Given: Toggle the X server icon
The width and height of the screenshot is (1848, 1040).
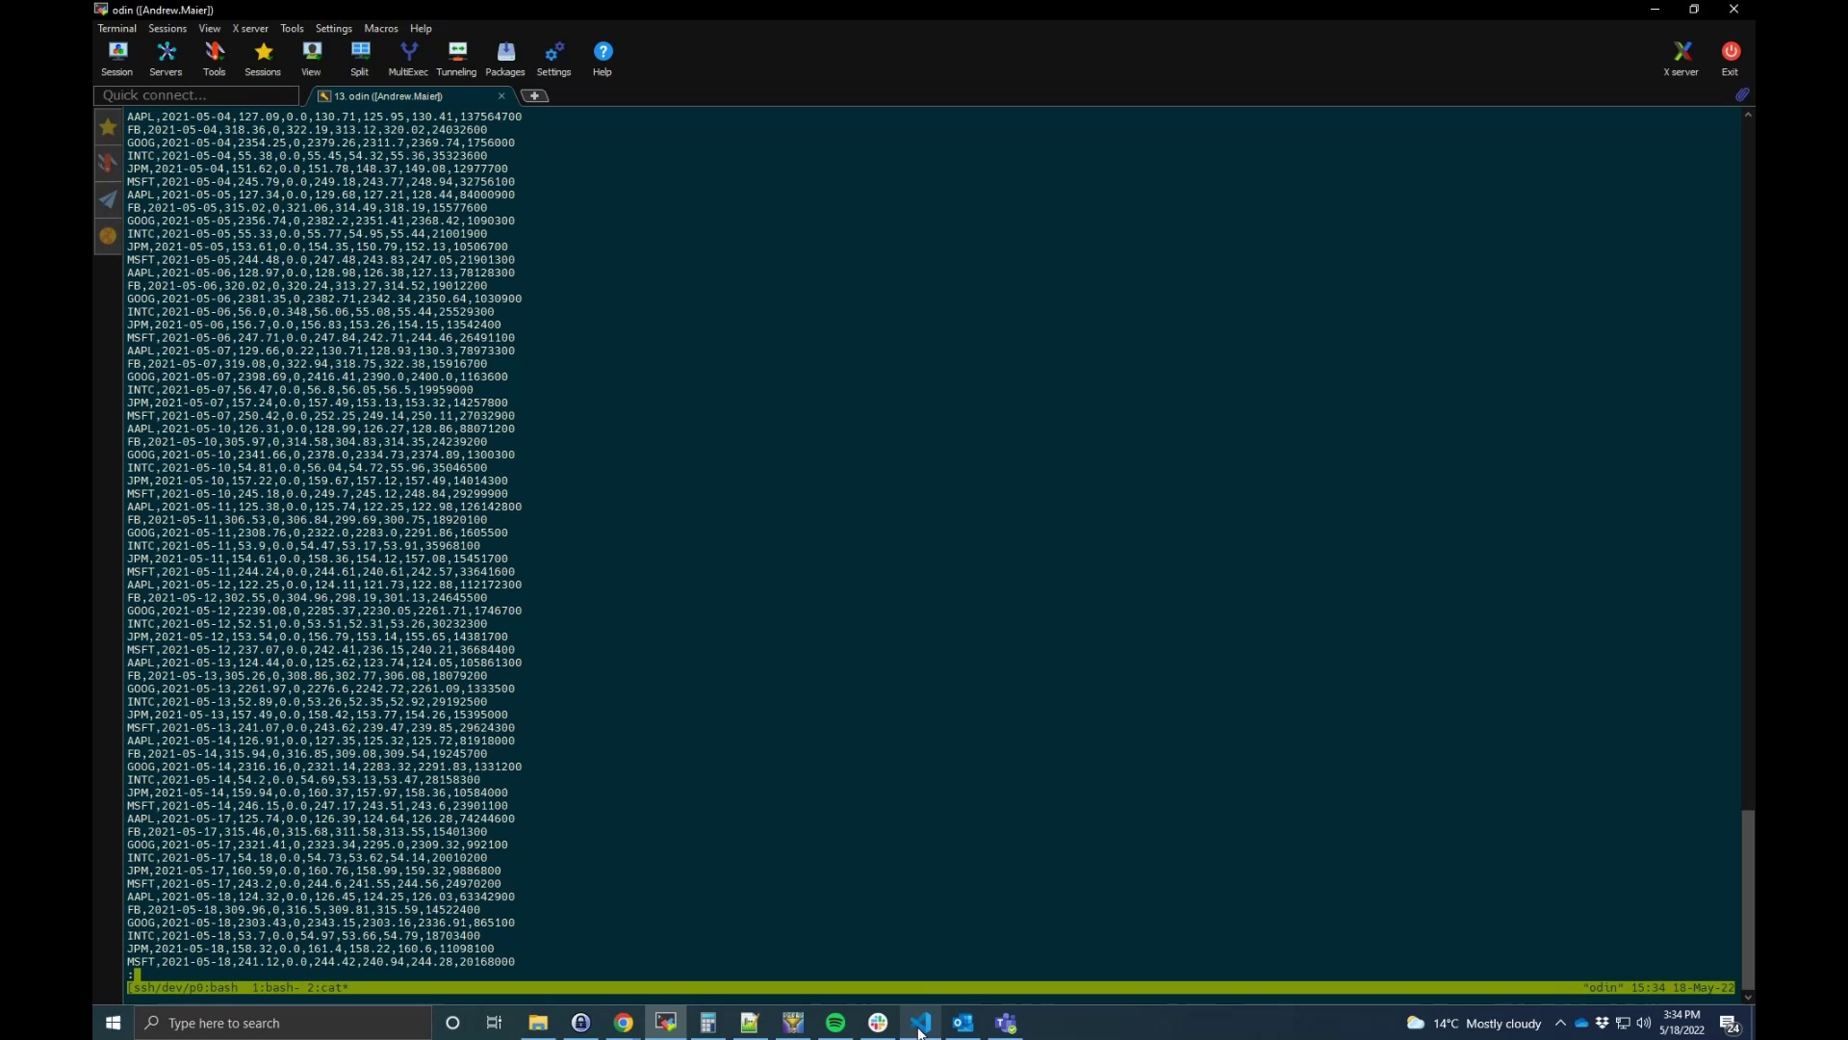Looking at the screenshot, I should click(1681, 59).
